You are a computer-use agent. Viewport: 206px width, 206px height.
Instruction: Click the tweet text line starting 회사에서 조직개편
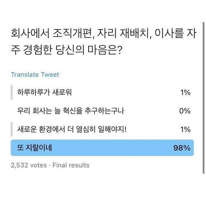click(x=104, y=33)
